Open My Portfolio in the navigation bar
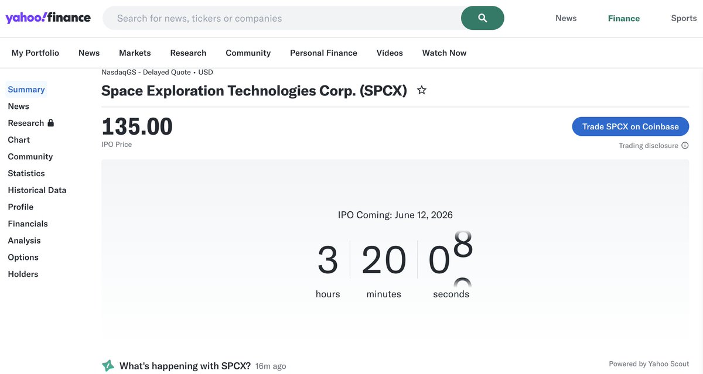The width and height of the screenshot is (703, 374). coord(35,53)
